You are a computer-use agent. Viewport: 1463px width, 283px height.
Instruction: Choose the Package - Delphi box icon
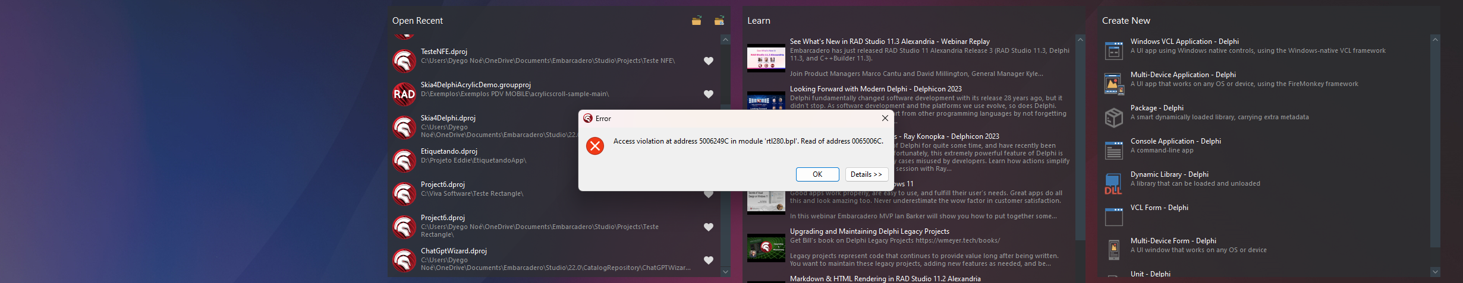1113,117
